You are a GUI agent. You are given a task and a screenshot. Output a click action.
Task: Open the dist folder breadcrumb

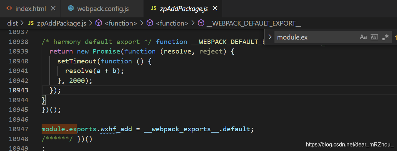click(x=12, y=24)
